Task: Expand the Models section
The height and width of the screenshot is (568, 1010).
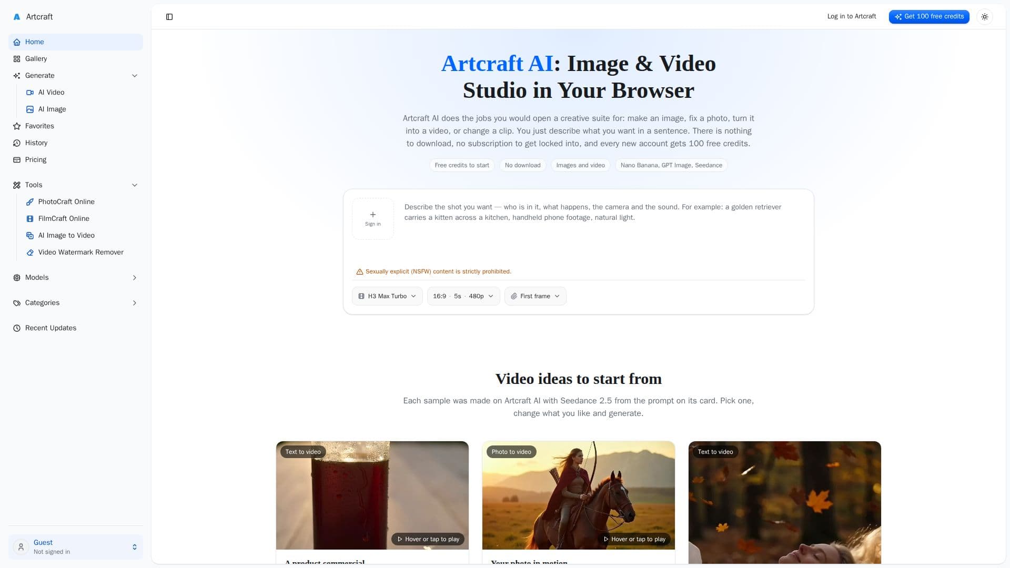Action: point(76,278)
